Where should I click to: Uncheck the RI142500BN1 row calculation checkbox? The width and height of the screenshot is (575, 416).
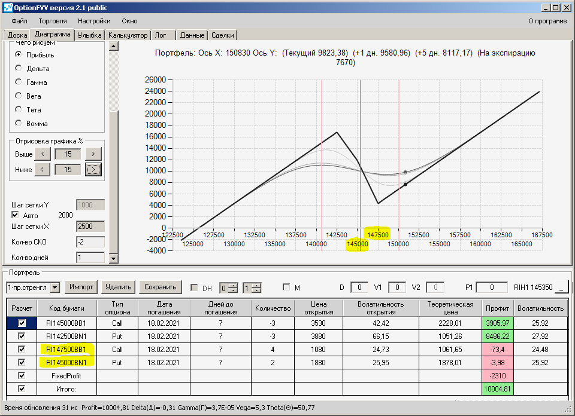click(22, 337)
